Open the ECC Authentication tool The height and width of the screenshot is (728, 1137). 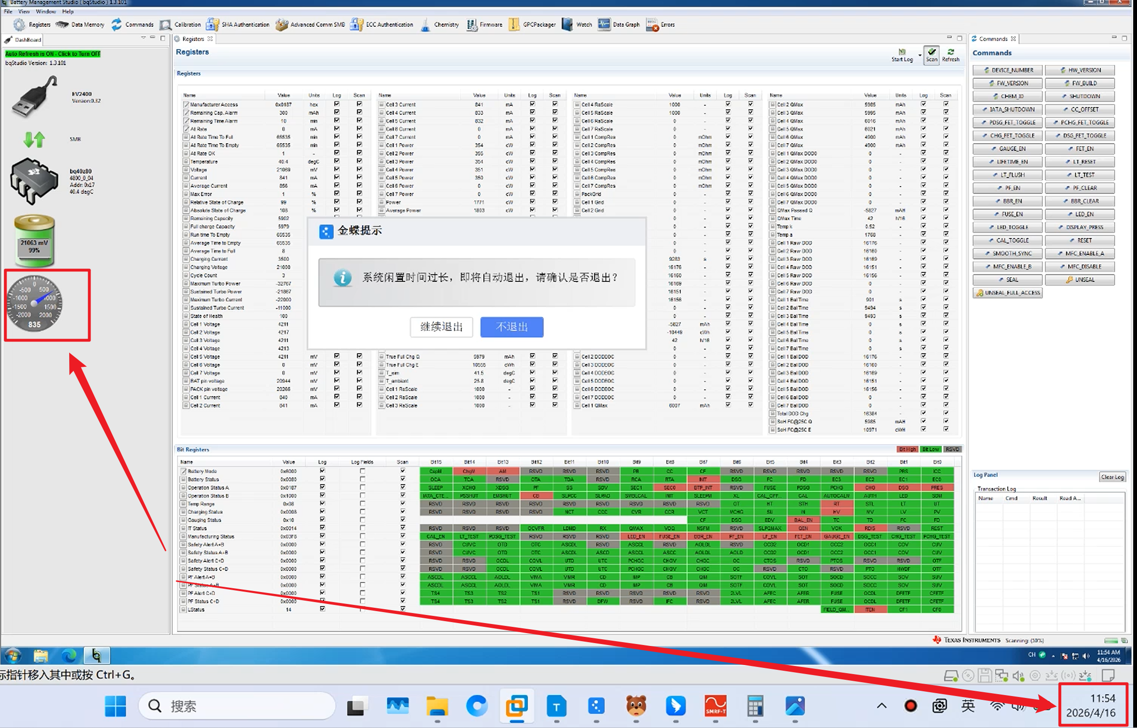[x=382, y=24]
